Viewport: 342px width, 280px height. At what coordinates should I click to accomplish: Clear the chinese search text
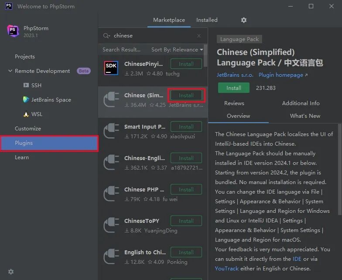pos(199,36)
